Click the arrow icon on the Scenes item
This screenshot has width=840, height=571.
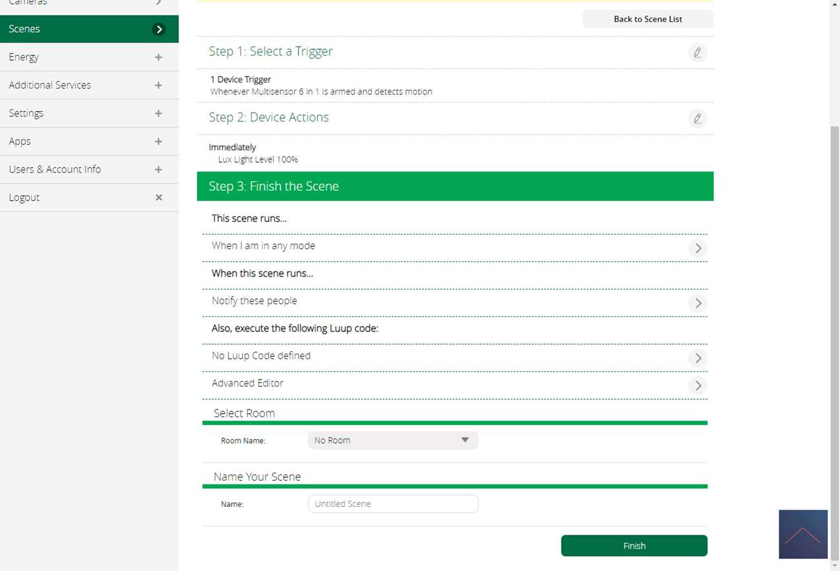tap(159, 29)
